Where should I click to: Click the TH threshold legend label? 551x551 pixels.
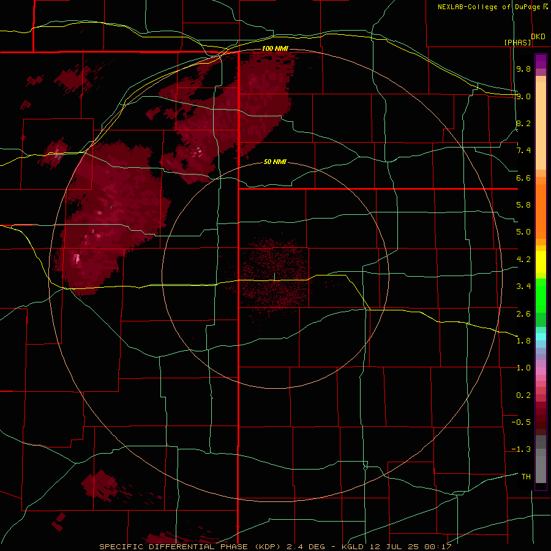click(x=526, y=477)
